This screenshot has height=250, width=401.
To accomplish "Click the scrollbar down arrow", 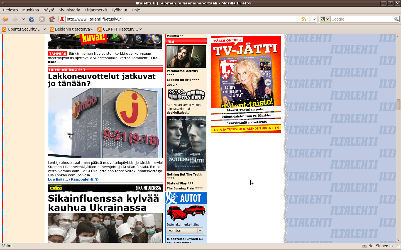I will tap(398, 240).
